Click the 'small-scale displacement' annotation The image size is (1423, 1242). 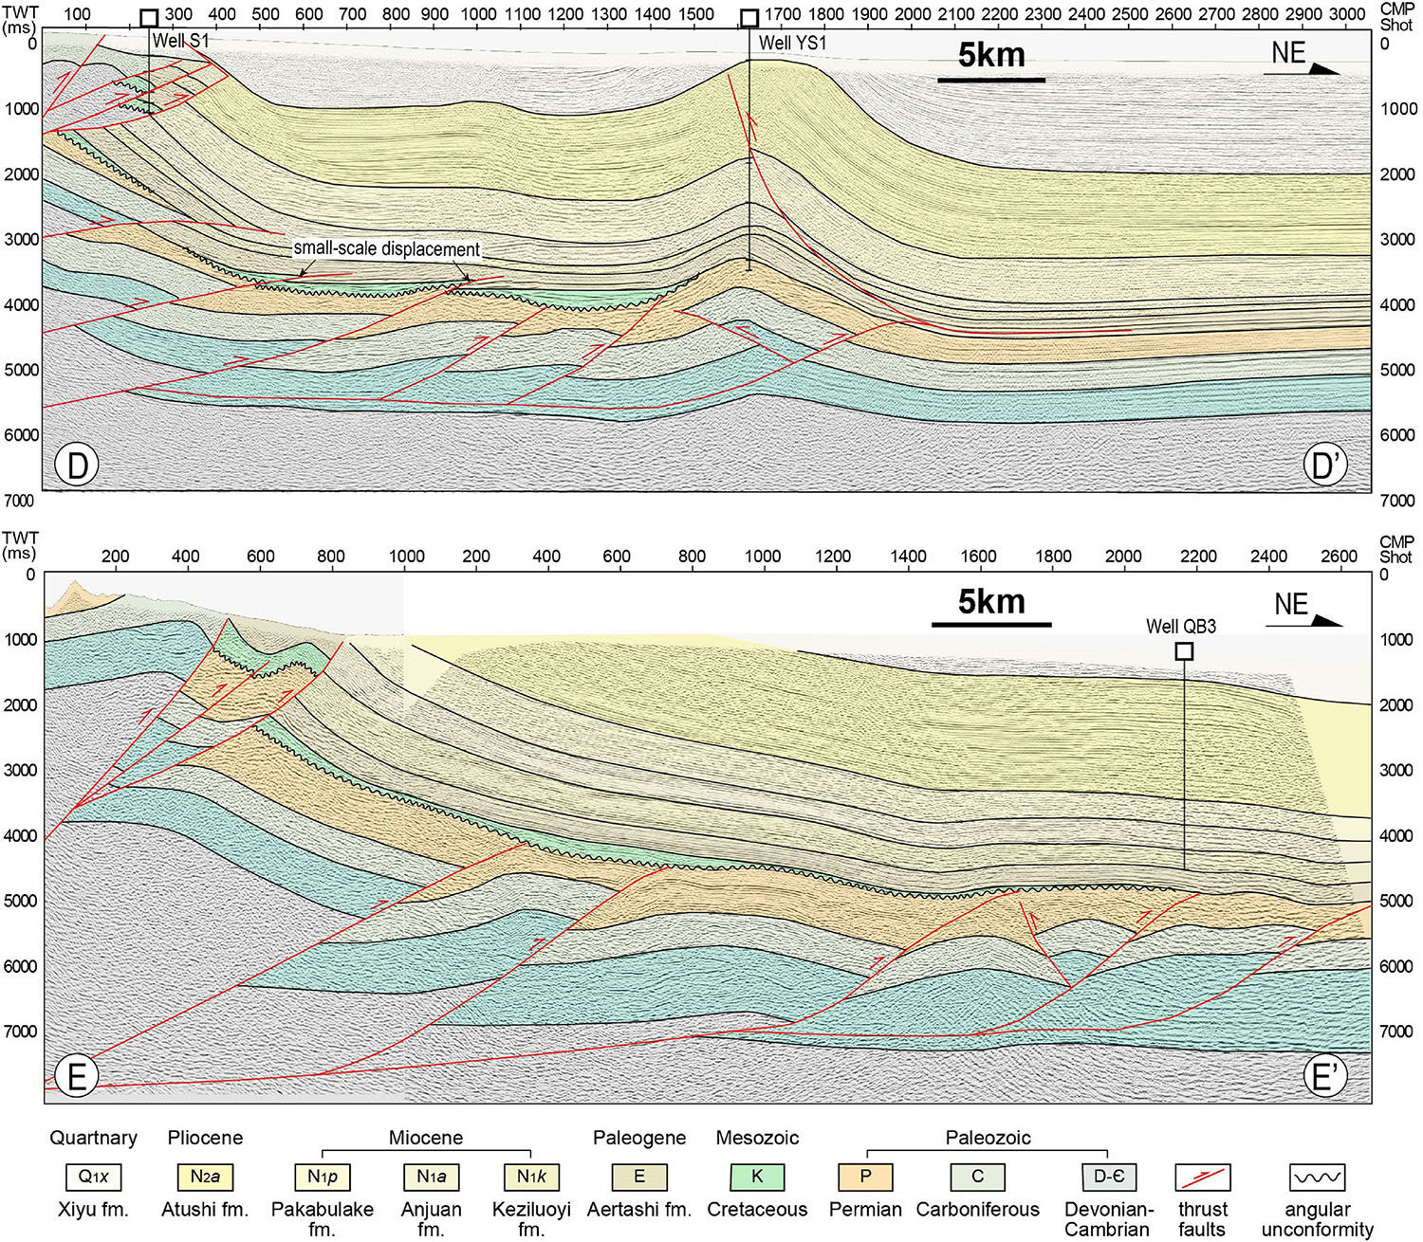(x=386, y=249)
